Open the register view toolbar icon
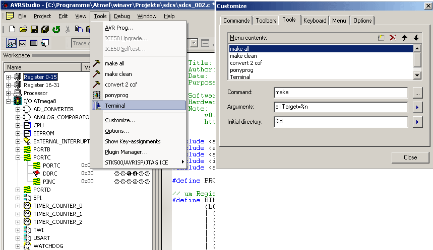Screen dimensions: 433x250 [23, 43]
